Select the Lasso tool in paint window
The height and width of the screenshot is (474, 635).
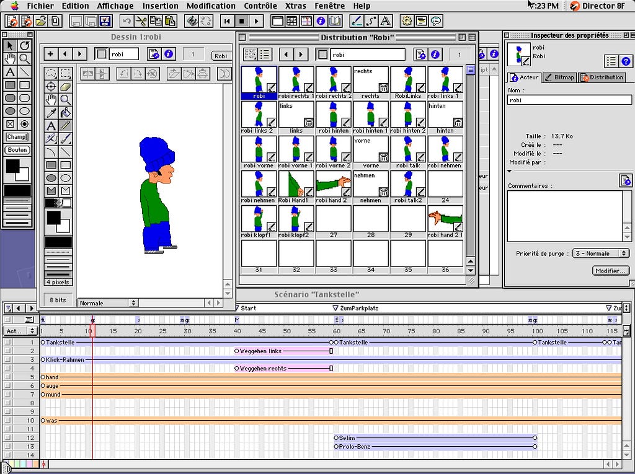[x=51, y=74]
